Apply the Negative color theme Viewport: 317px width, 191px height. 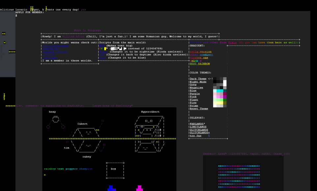[x=196, y=88]
